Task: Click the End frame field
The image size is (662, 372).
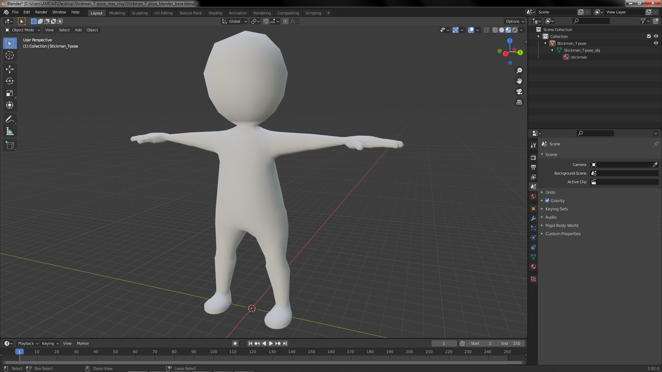Action: [511, 343]
